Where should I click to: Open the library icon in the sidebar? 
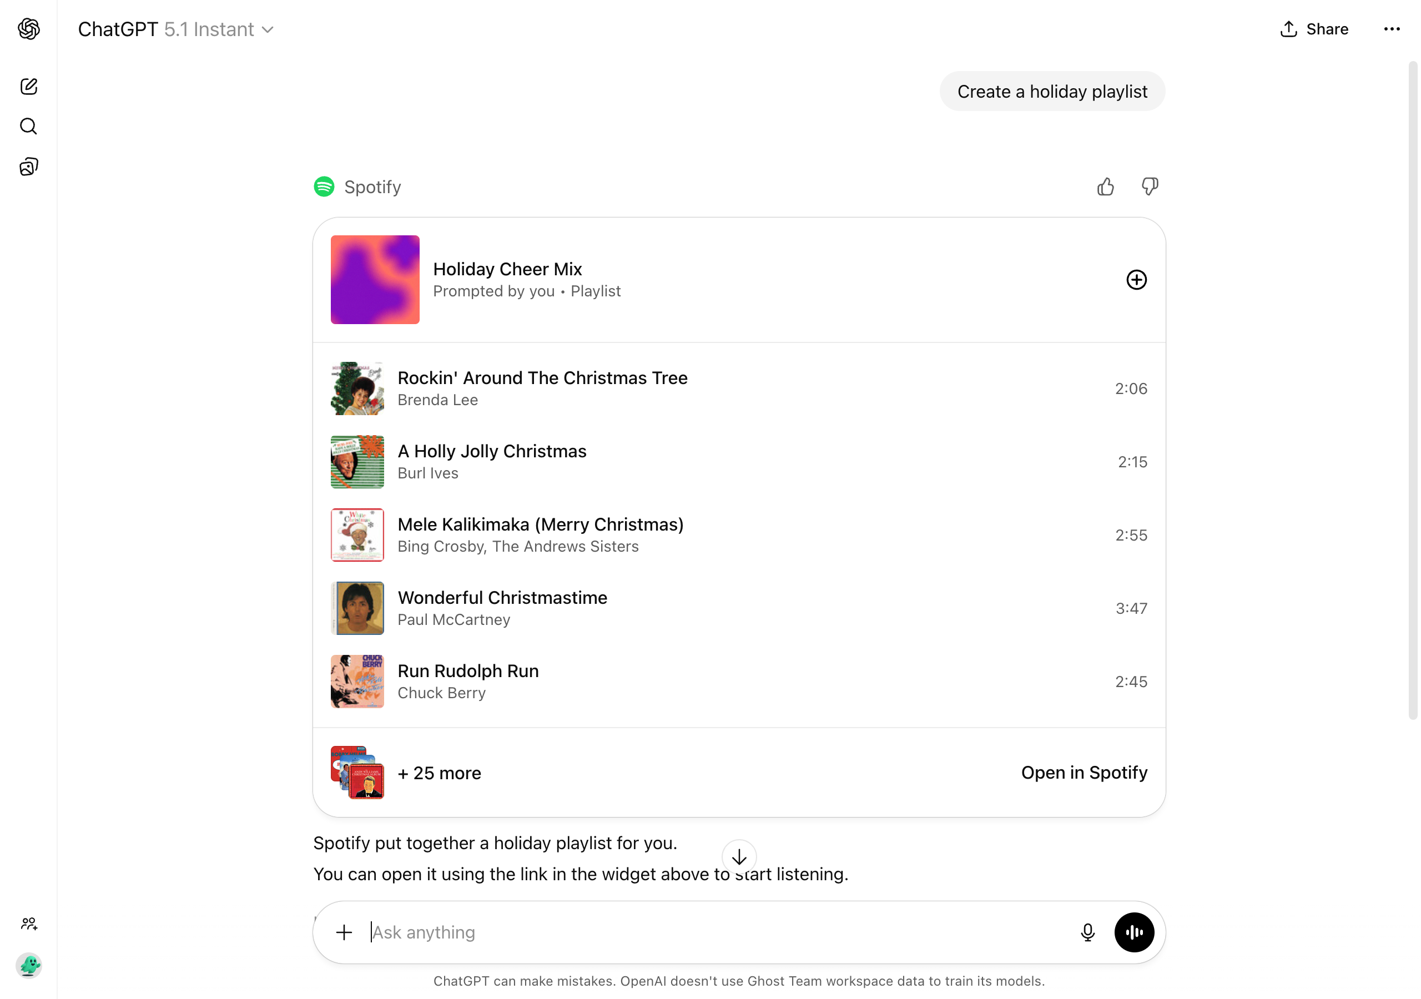(x=28, y=166)
